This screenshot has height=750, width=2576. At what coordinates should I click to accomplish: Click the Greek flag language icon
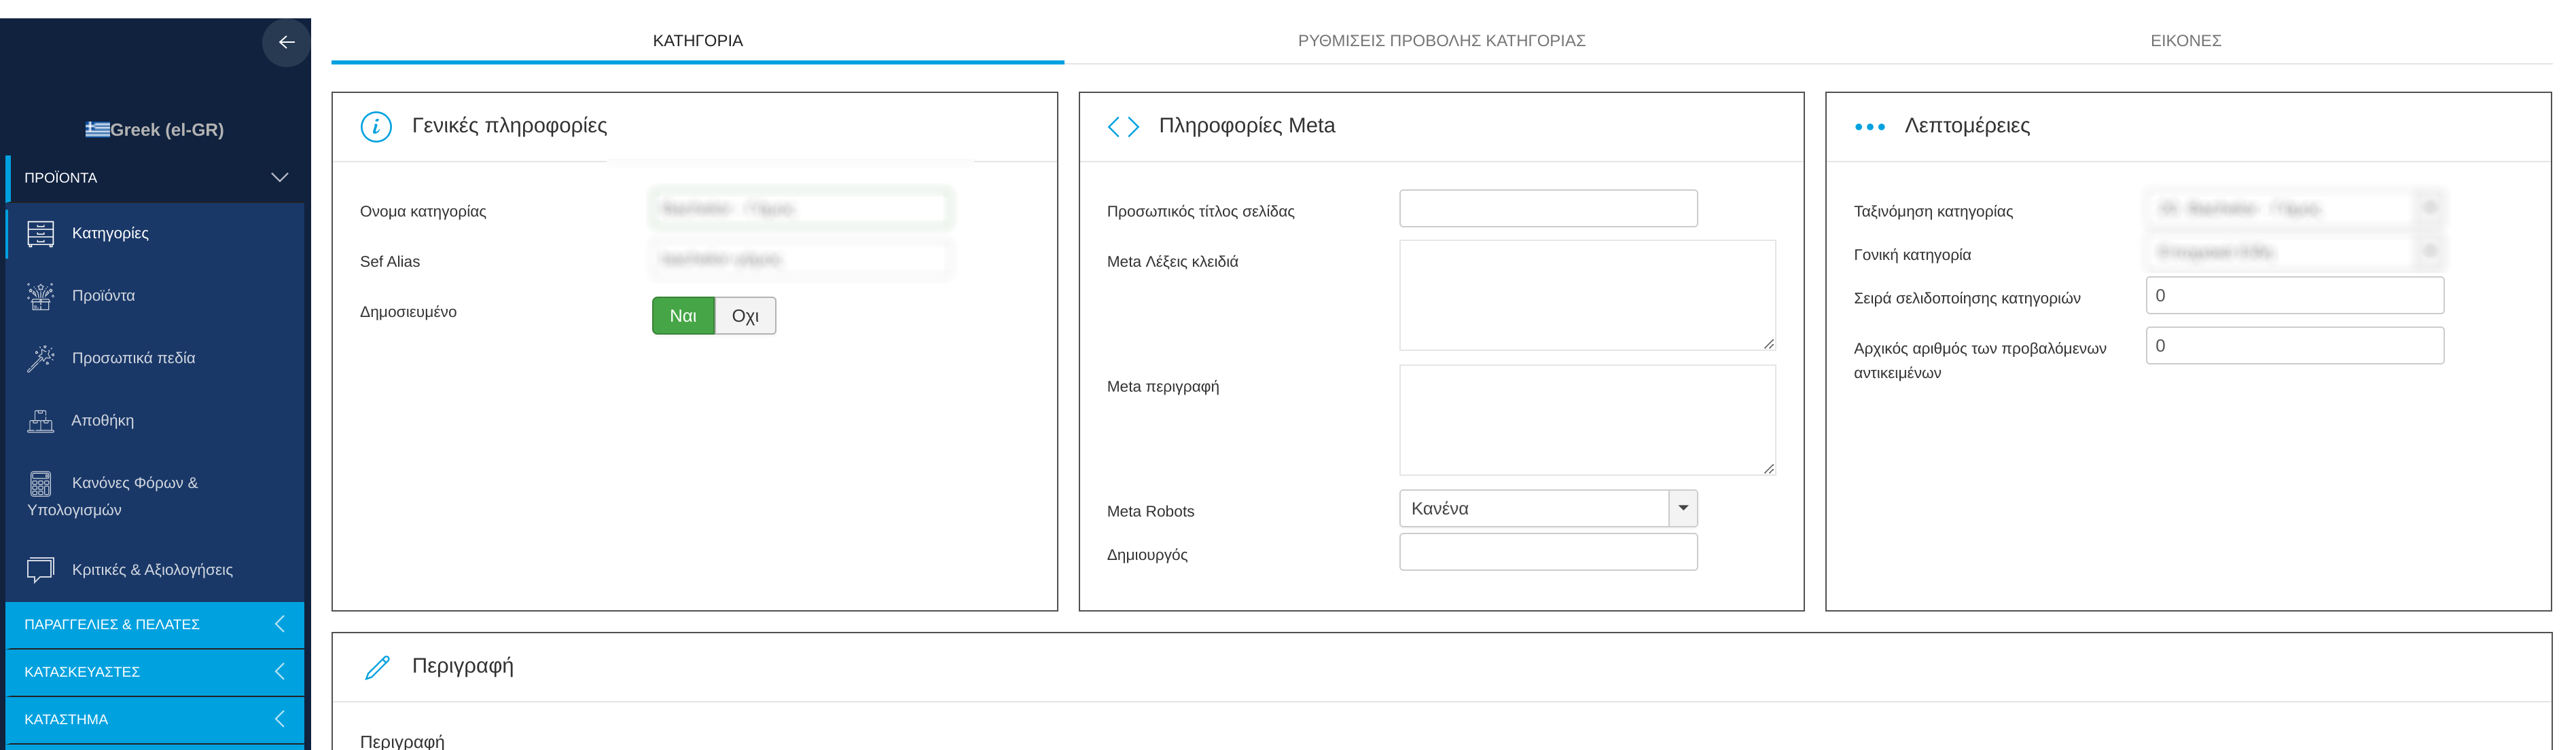97,129
